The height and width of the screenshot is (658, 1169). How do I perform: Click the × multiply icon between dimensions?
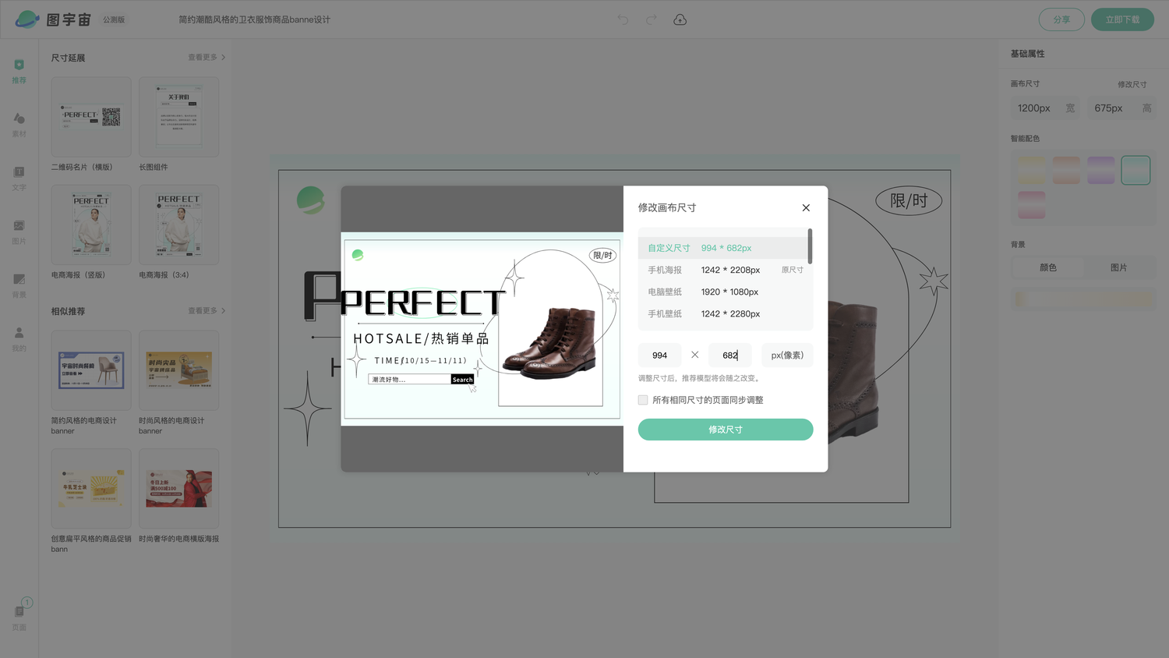(694, 355)
